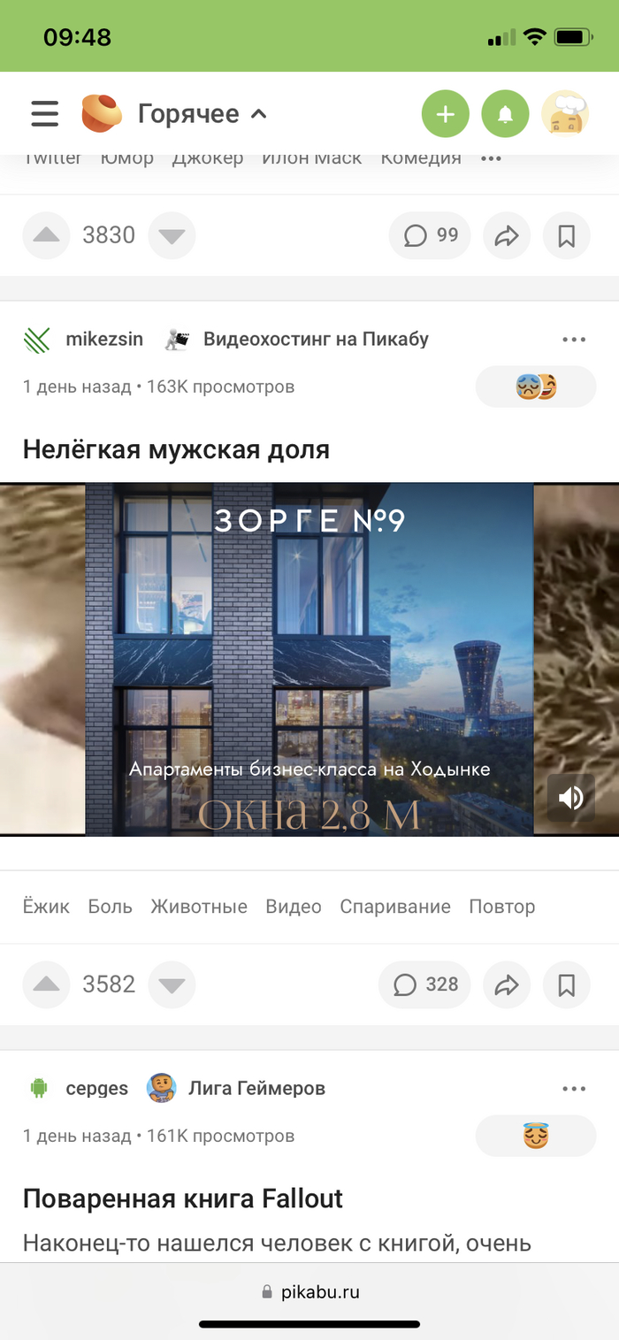This screenshot has width=619, height=1340.
Task: Open the hamburger navigation menu
Action: click(x=44, y=114)
